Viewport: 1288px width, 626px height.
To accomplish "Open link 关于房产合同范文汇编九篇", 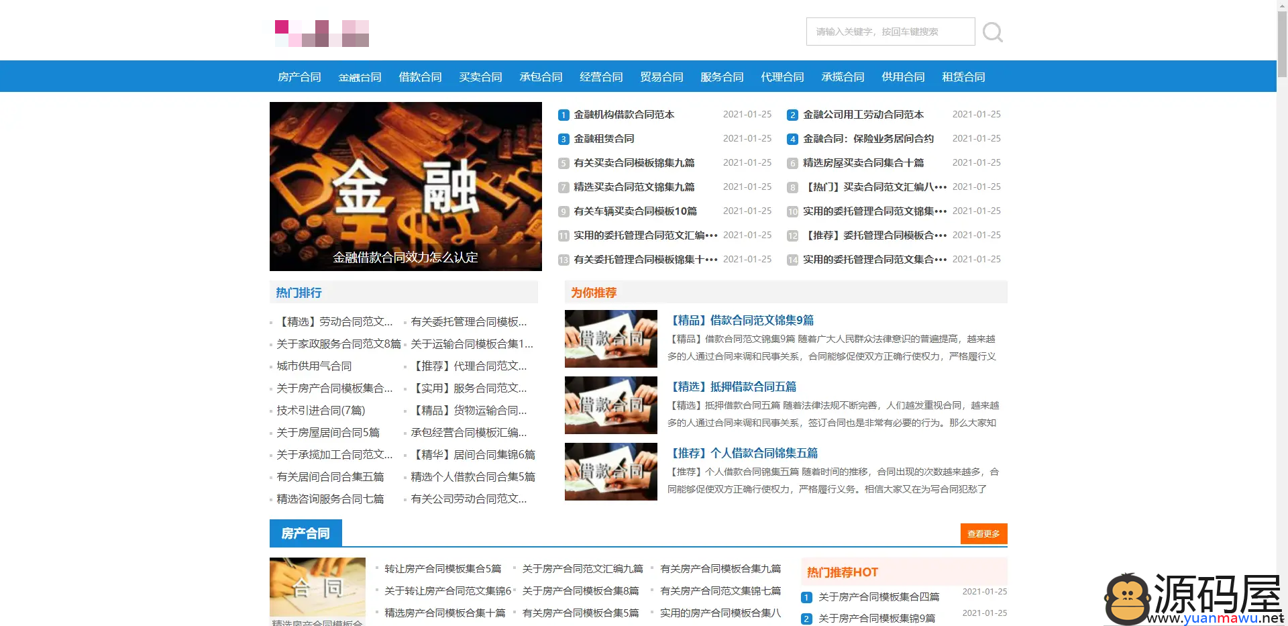I will (582, 569).
